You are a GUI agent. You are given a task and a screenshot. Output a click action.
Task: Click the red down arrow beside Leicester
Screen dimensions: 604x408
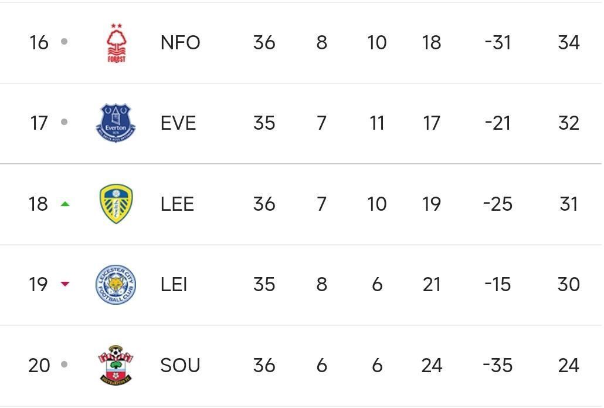point(65,284)
